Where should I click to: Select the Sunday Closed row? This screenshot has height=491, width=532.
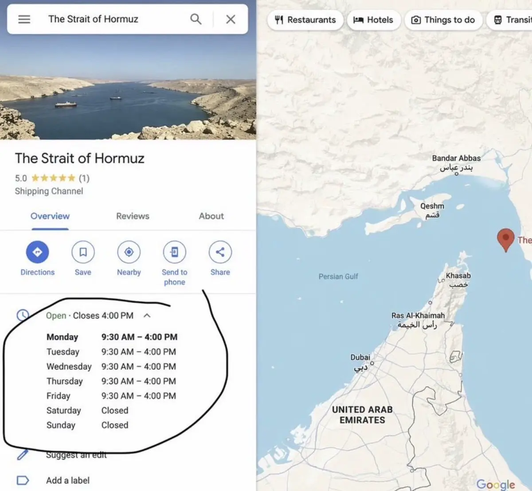click(87, 425)
